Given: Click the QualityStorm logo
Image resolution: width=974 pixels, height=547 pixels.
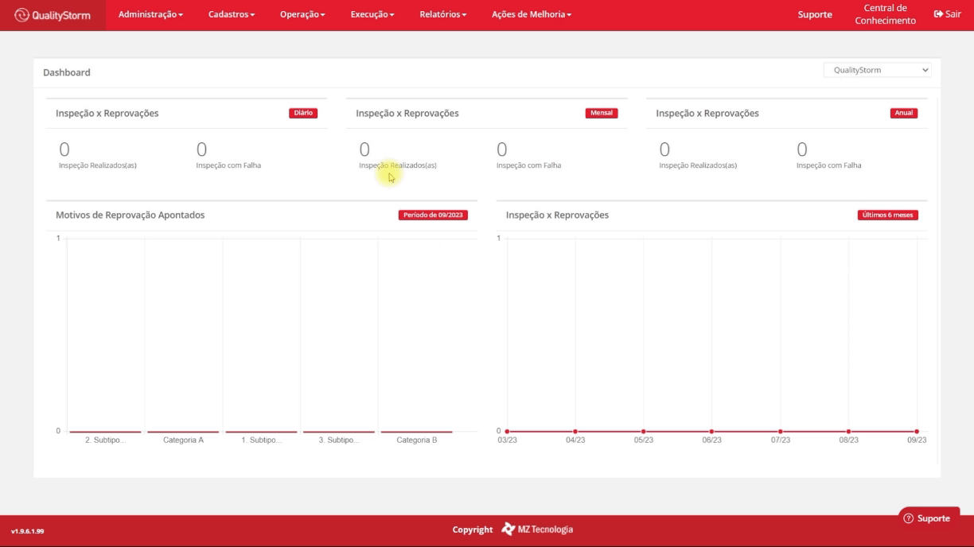Looking at the screenshot, I should coord(53,15).
